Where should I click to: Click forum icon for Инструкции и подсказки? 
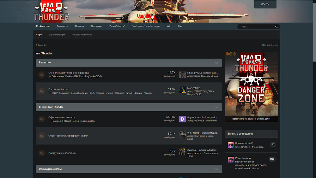point(41,153)
